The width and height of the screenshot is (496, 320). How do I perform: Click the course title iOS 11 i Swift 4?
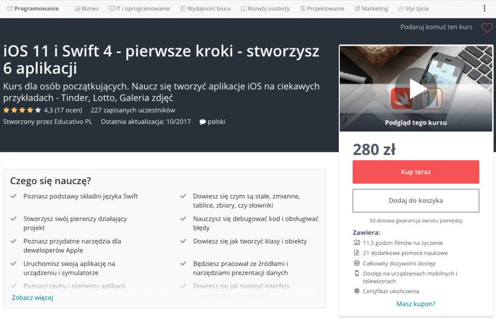pyautogui.click(x=161, y=60)
